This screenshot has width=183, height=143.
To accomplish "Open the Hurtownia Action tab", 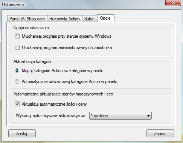I will (64, 19).
